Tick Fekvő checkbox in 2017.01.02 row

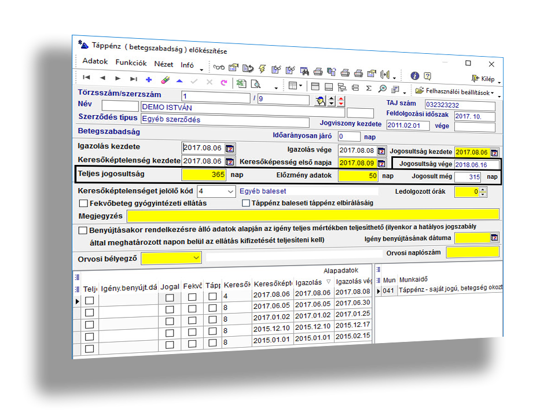192,320
